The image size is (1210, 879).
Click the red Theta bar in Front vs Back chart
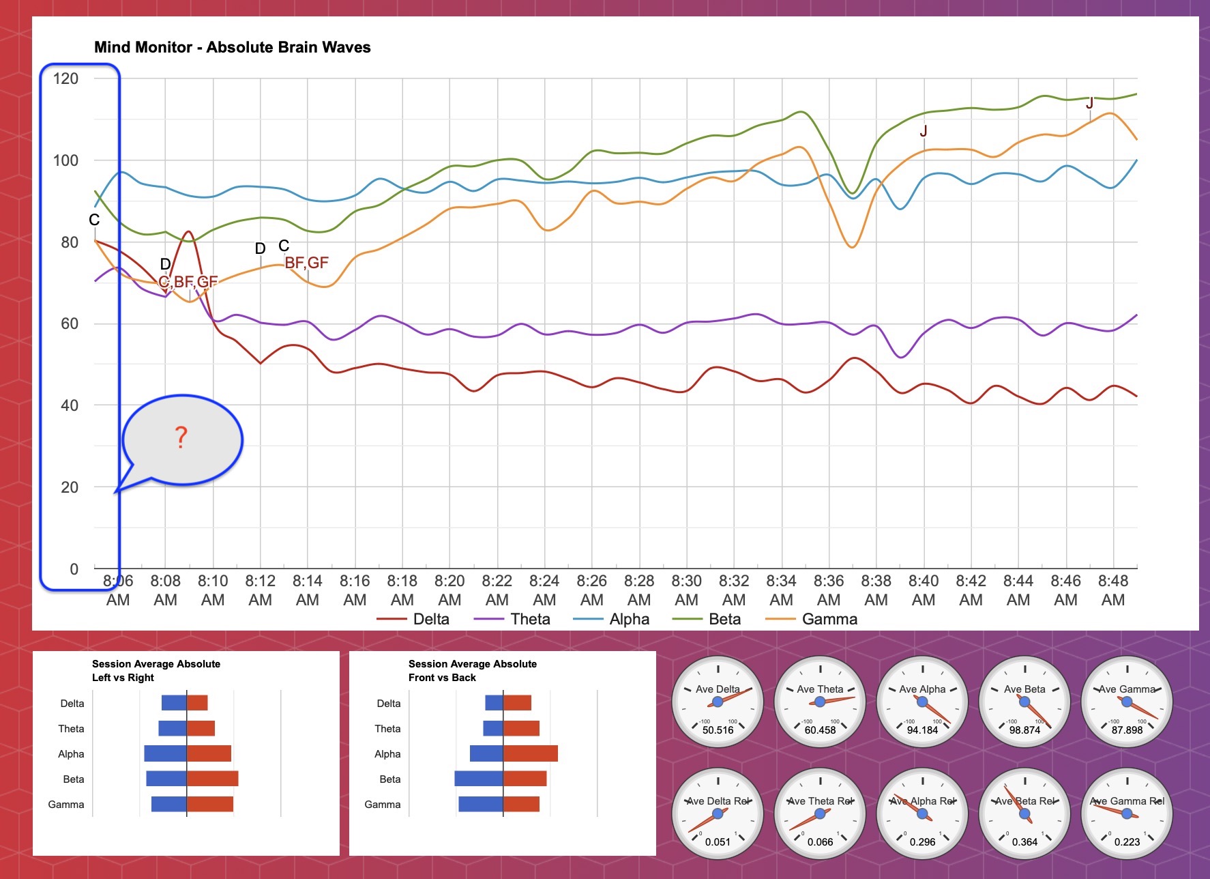point(522,728)
